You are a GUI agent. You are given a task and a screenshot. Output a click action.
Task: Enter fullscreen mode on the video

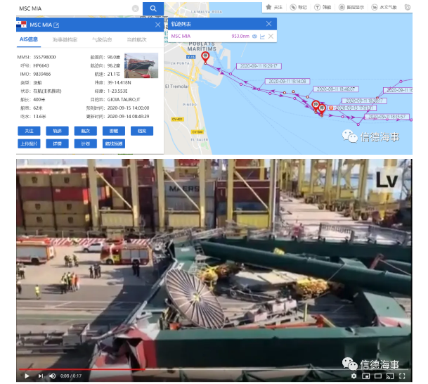point(403,376)
